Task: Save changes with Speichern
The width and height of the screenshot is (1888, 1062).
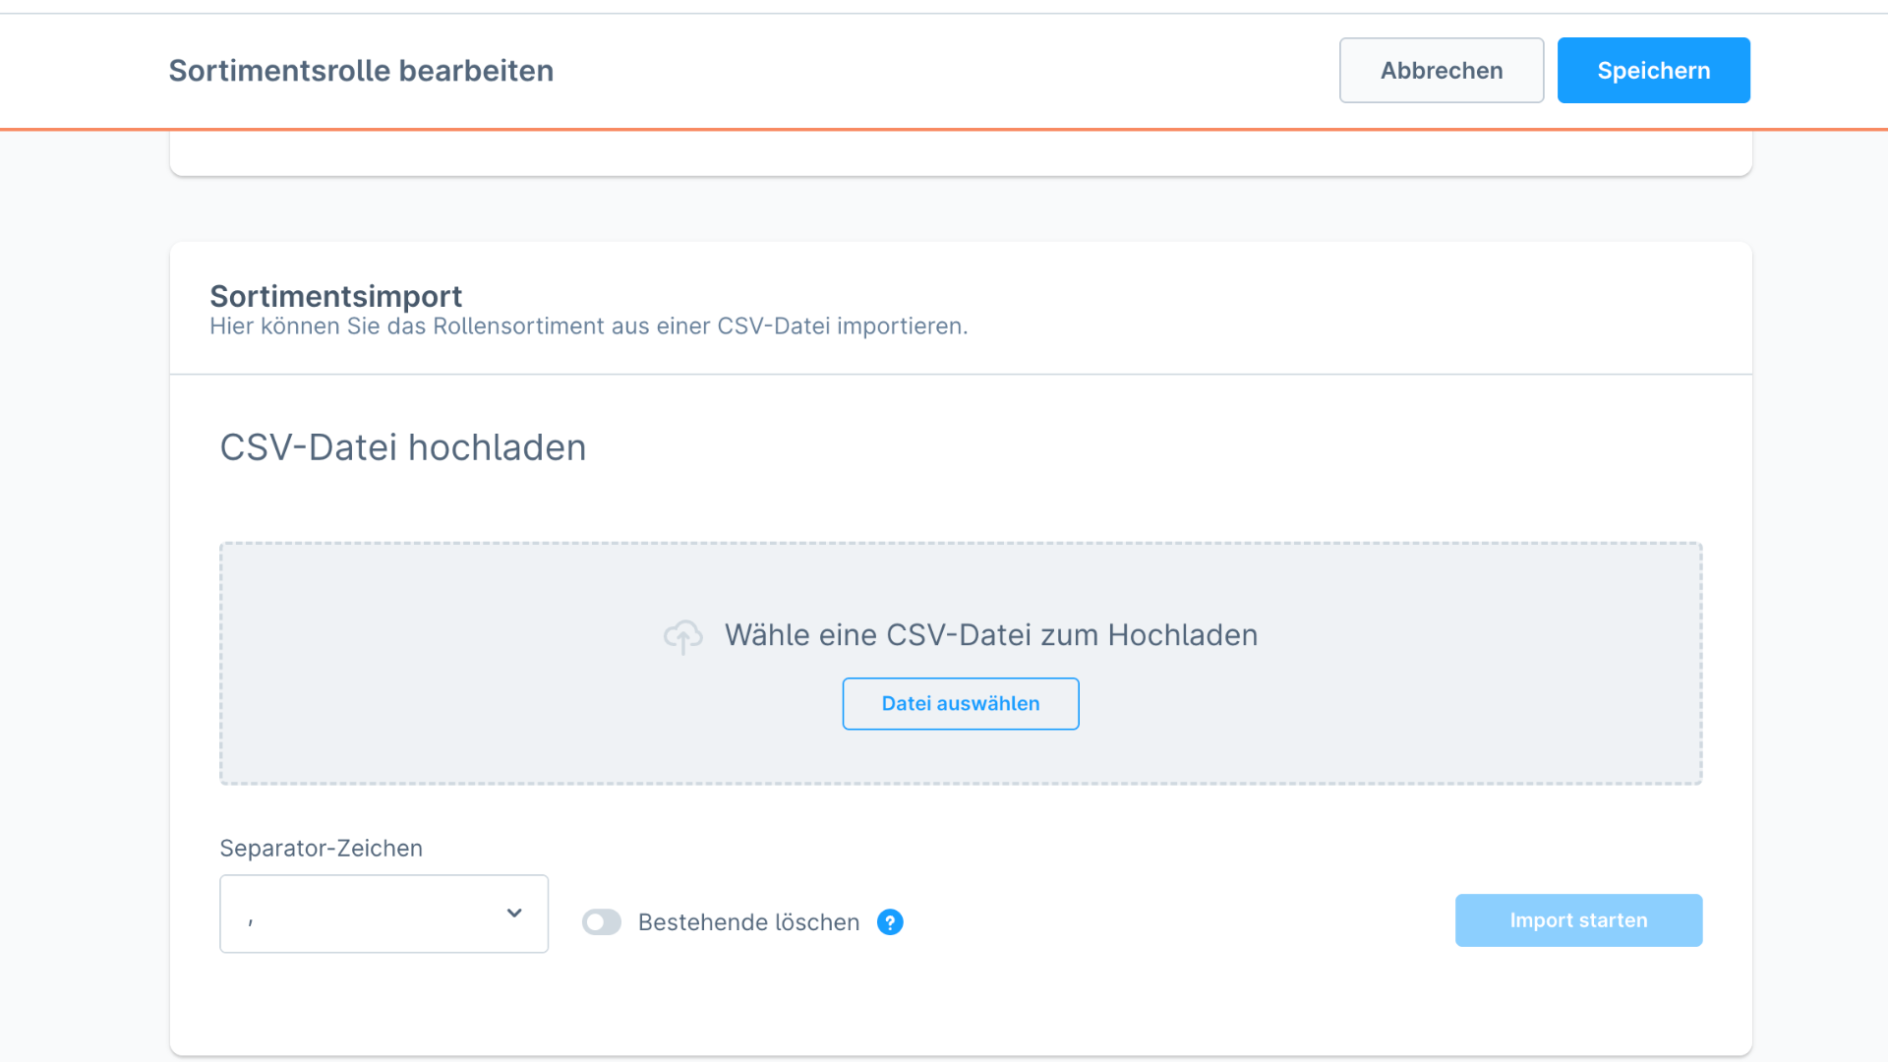Action: (1653, 71)
